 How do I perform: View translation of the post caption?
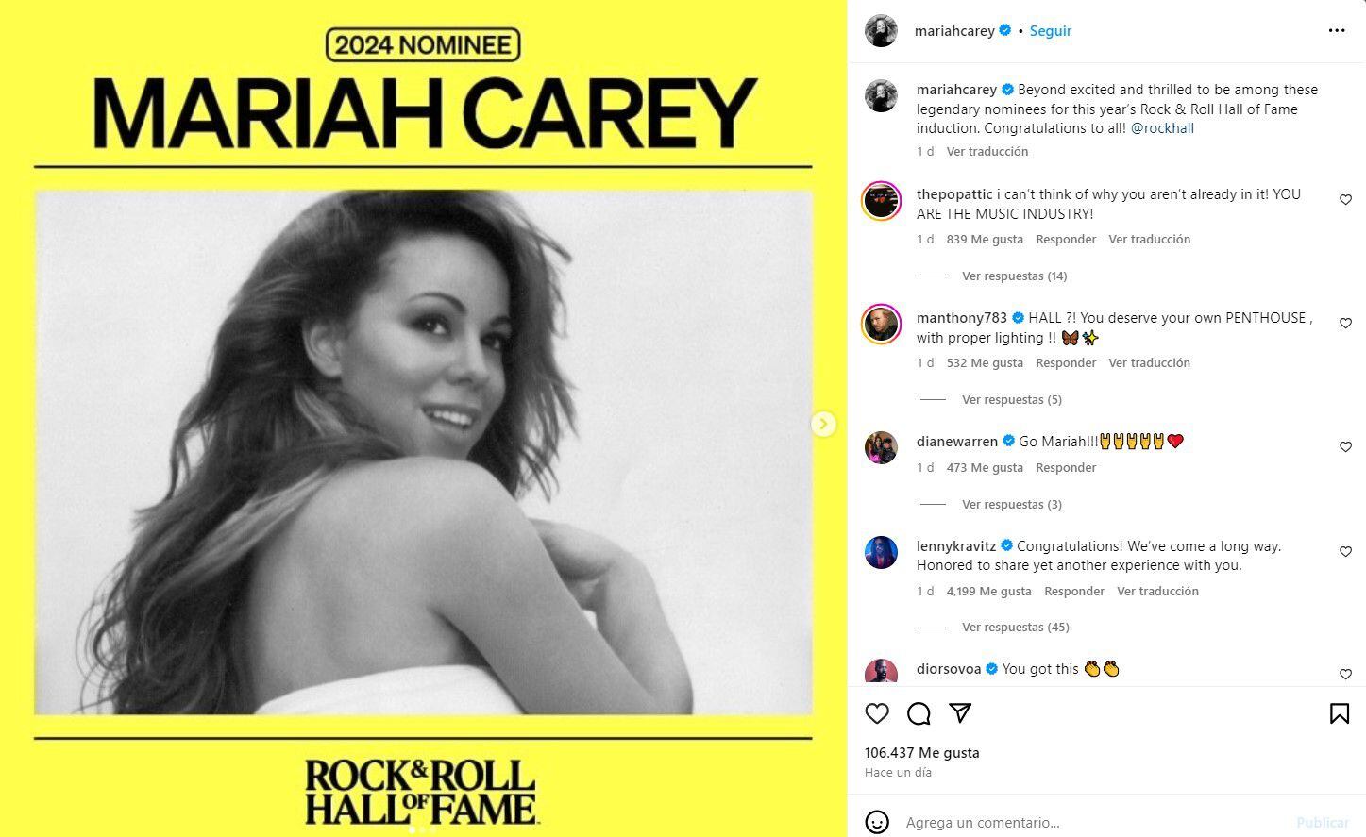coord(987,152)
